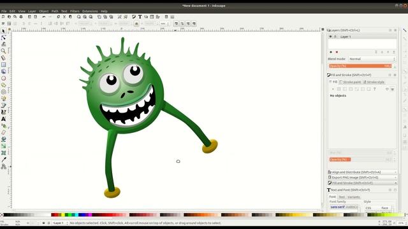Select the Rectangle tool
The width and height of the screenshot is (408, 229).
tap(3, 65)
